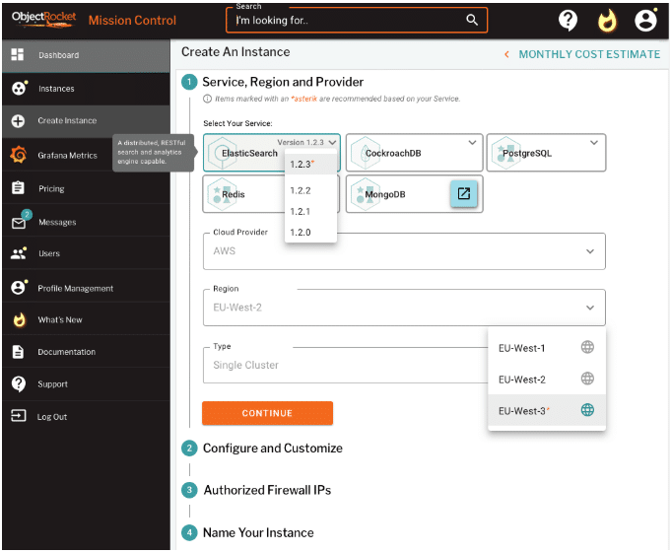This screenshot has height=553, width=671.
Task: Go to Dashboard in the sidebar
Action: point(86,55)
